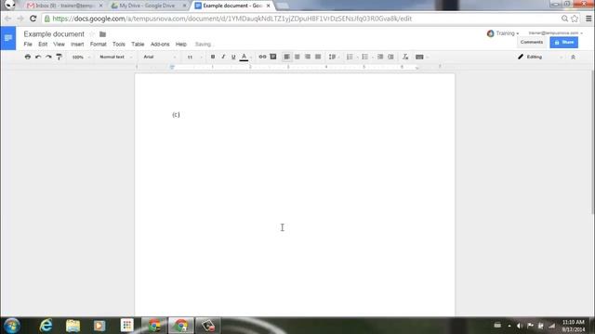Screen dimensions: 595x334
Task: Star the Example document
Action: pos(92,34)
